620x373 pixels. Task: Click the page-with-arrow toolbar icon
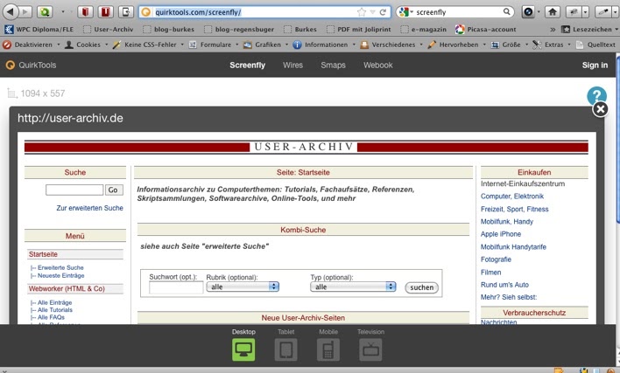click(x=126, y=12)
